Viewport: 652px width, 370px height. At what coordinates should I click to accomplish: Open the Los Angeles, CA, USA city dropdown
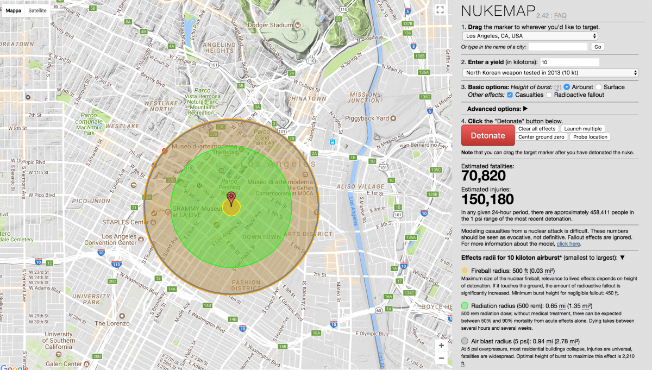pos(530,36)
